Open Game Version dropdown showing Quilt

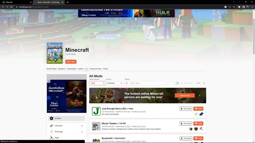(98, 83)
